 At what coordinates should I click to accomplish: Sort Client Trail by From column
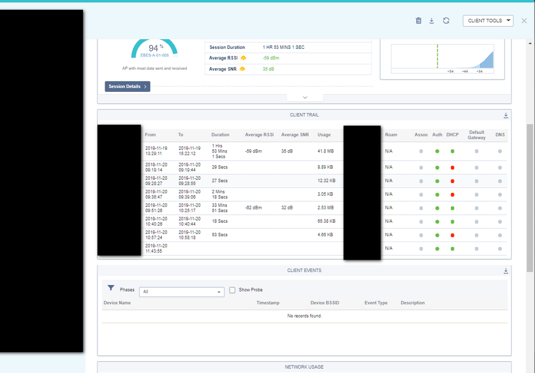150,135
